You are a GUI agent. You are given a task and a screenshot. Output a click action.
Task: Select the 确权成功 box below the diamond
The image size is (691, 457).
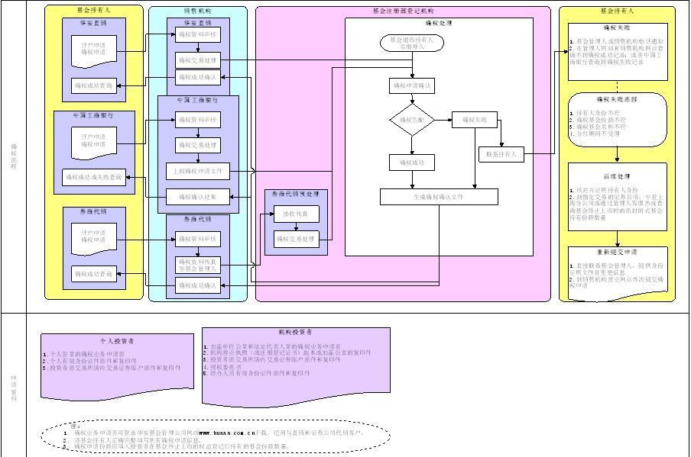coord(413,163)
